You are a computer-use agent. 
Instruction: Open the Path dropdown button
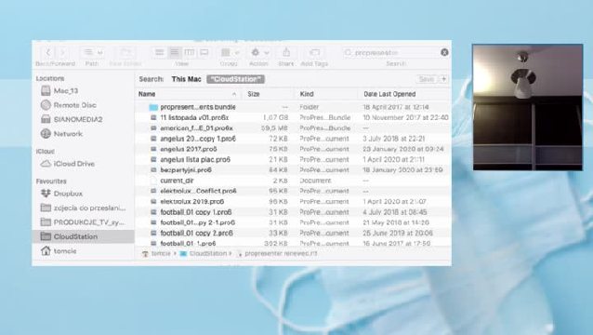[93, 52]
